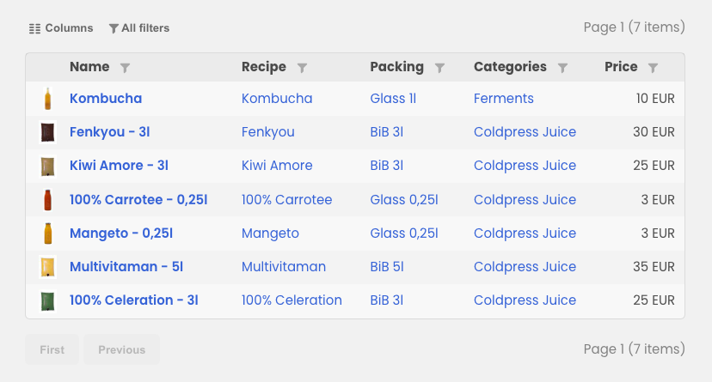Image resolution: width=712 pixels, height=382 pixels.
Task: Click the Fenkyou bag thumbnail
Action: pos(47,132)
